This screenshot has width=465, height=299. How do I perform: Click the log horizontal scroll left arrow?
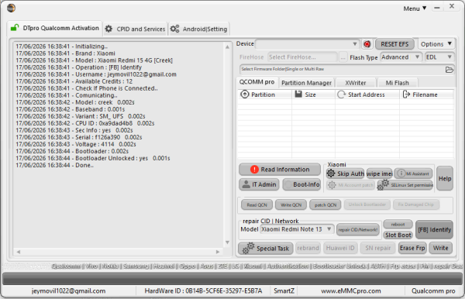(x=19, y=252)
